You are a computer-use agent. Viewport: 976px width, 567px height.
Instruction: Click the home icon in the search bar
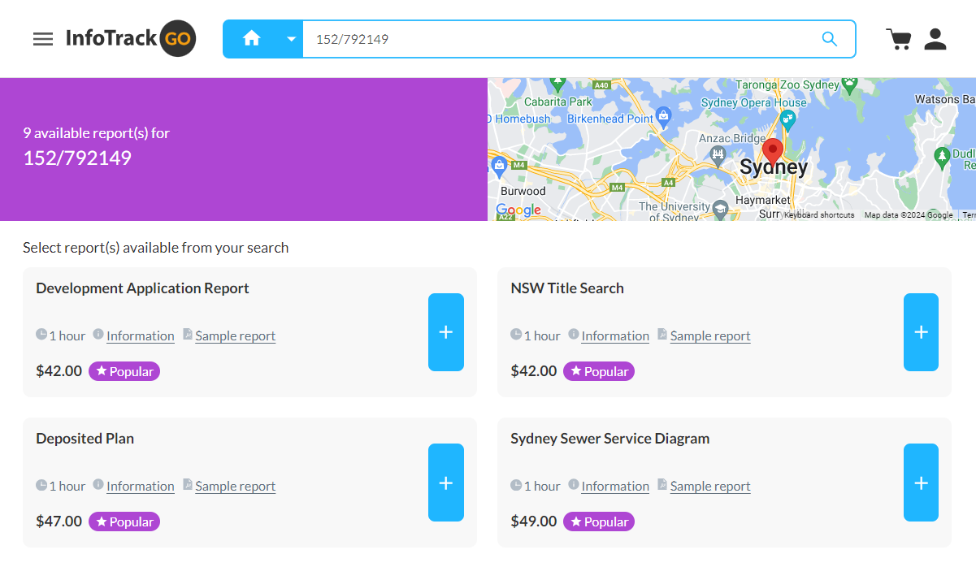pyautogui.click(x=251, y=38)
